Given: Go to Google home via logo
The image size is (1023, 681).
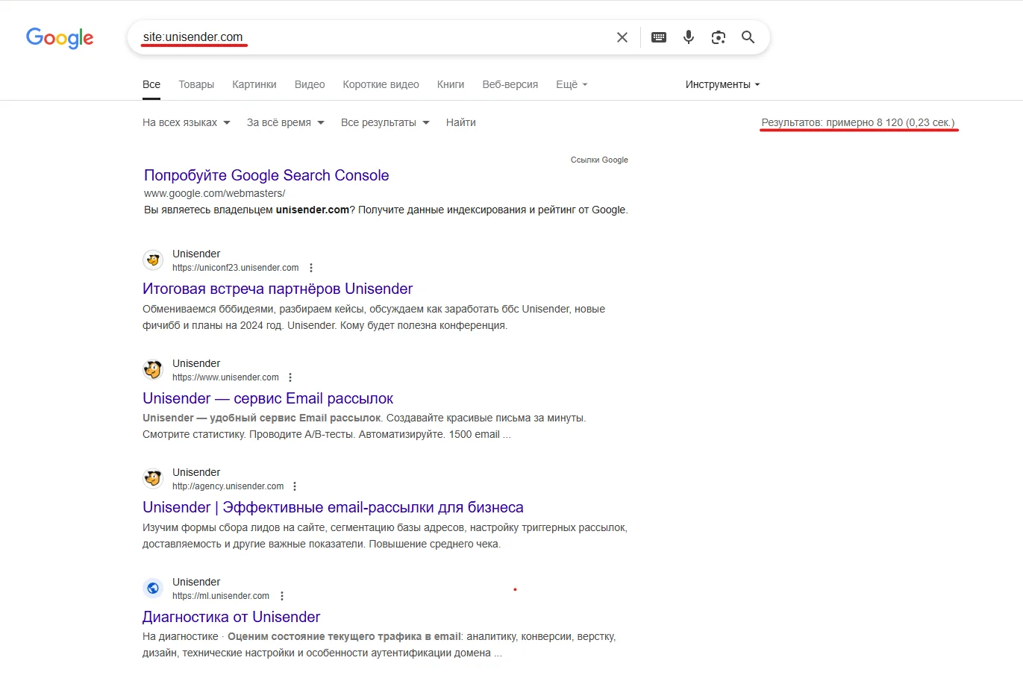Looking at the screenshot, I should point(60,38).
